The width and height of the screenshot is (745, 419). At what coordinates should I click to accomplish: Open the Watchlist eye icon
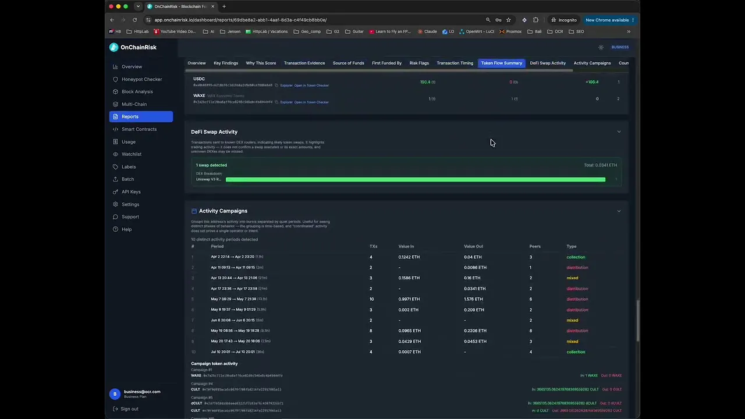[x=115, y=154]
